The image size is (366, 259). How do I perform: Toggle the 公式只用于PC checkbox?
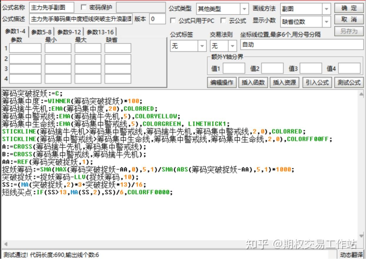pos(173,21)
